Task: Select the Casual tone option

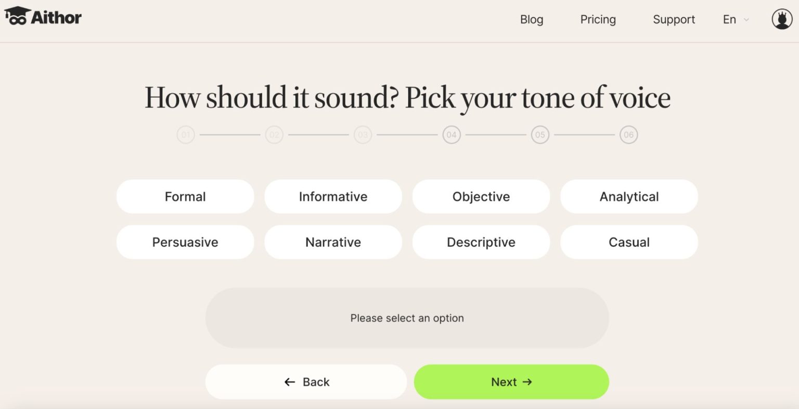Action: [629, 242]
